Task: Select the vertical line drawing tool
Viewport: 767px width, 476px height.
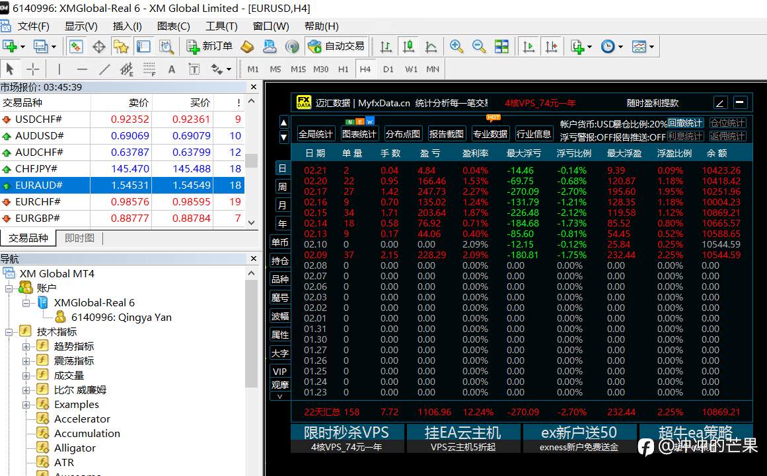Action: click(59, 69)
